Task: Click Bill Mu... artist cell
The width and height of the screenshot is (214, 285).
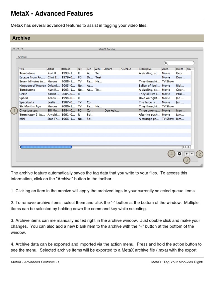Action: click(x=53, y=110)
